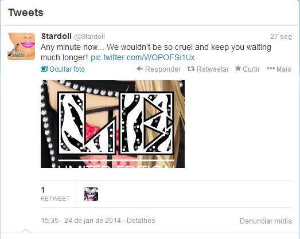Image resolution: width=300 pixels, height=239 pixels.
Task: Open the retweeter's avatar thumbnail
Action: click(x=91, y=194)
